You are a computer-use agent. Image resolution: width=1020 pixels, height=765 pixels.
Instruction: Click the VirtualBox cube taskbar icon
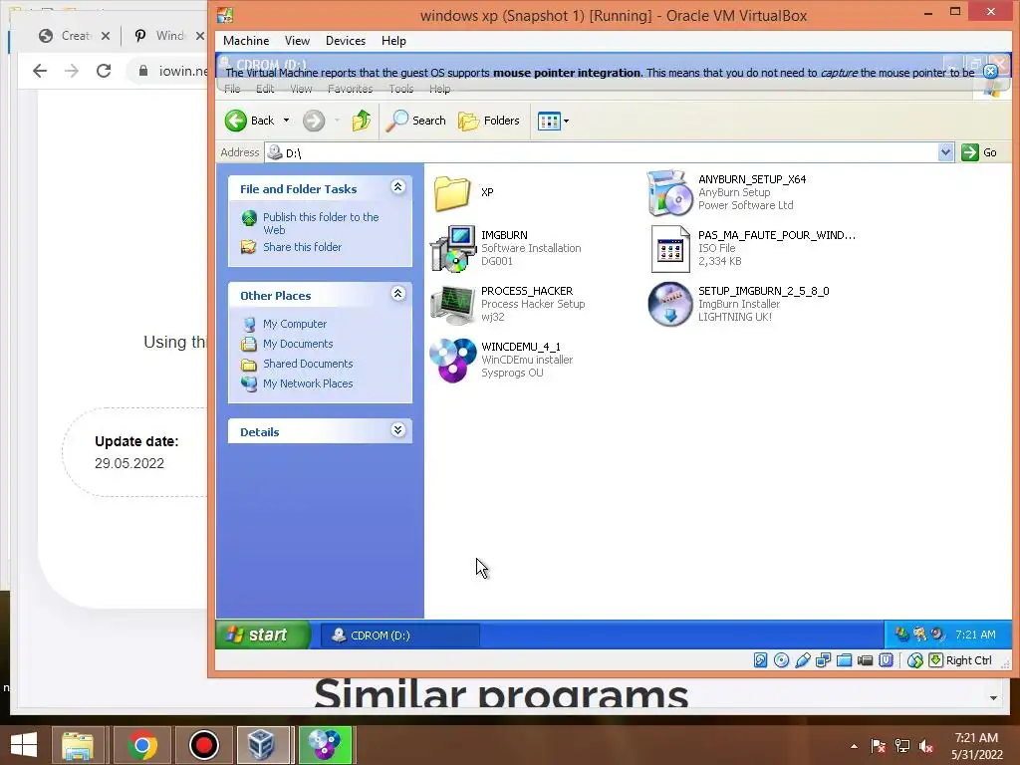click(263, 745)
